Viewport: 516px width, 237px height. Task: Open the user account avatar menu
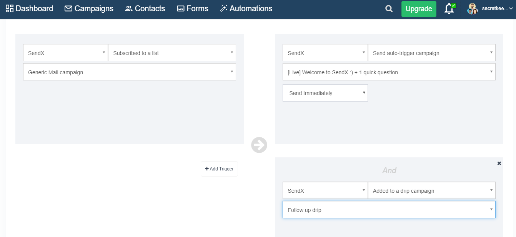[x=473, y=9]
